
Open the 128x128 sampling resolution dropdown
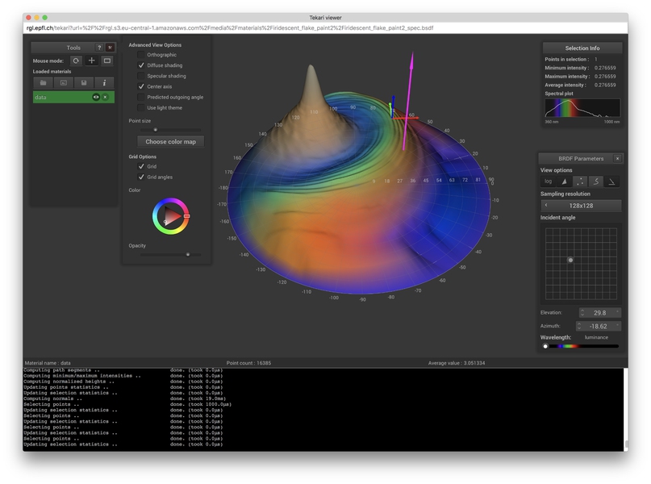[x=582, y=206]
